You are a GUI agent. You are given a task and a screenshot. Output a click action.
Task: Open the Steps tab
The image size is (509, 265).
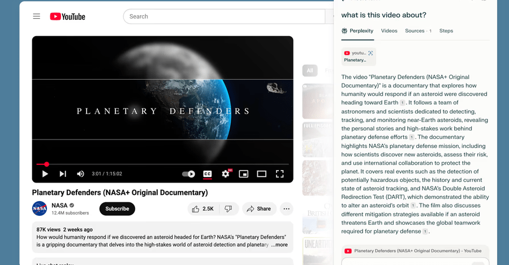point(446,31)
